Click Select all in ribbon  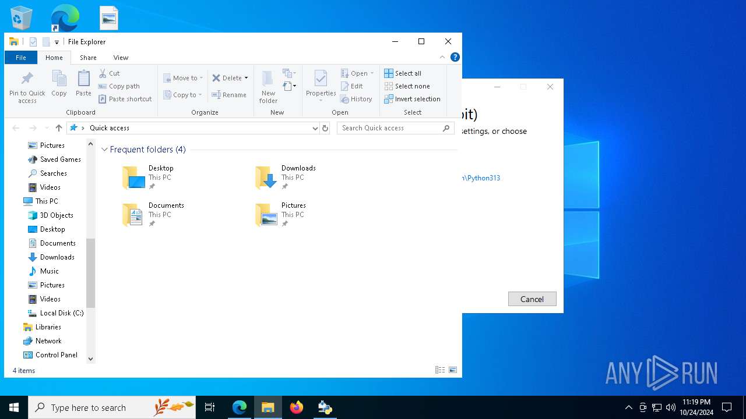403,73
